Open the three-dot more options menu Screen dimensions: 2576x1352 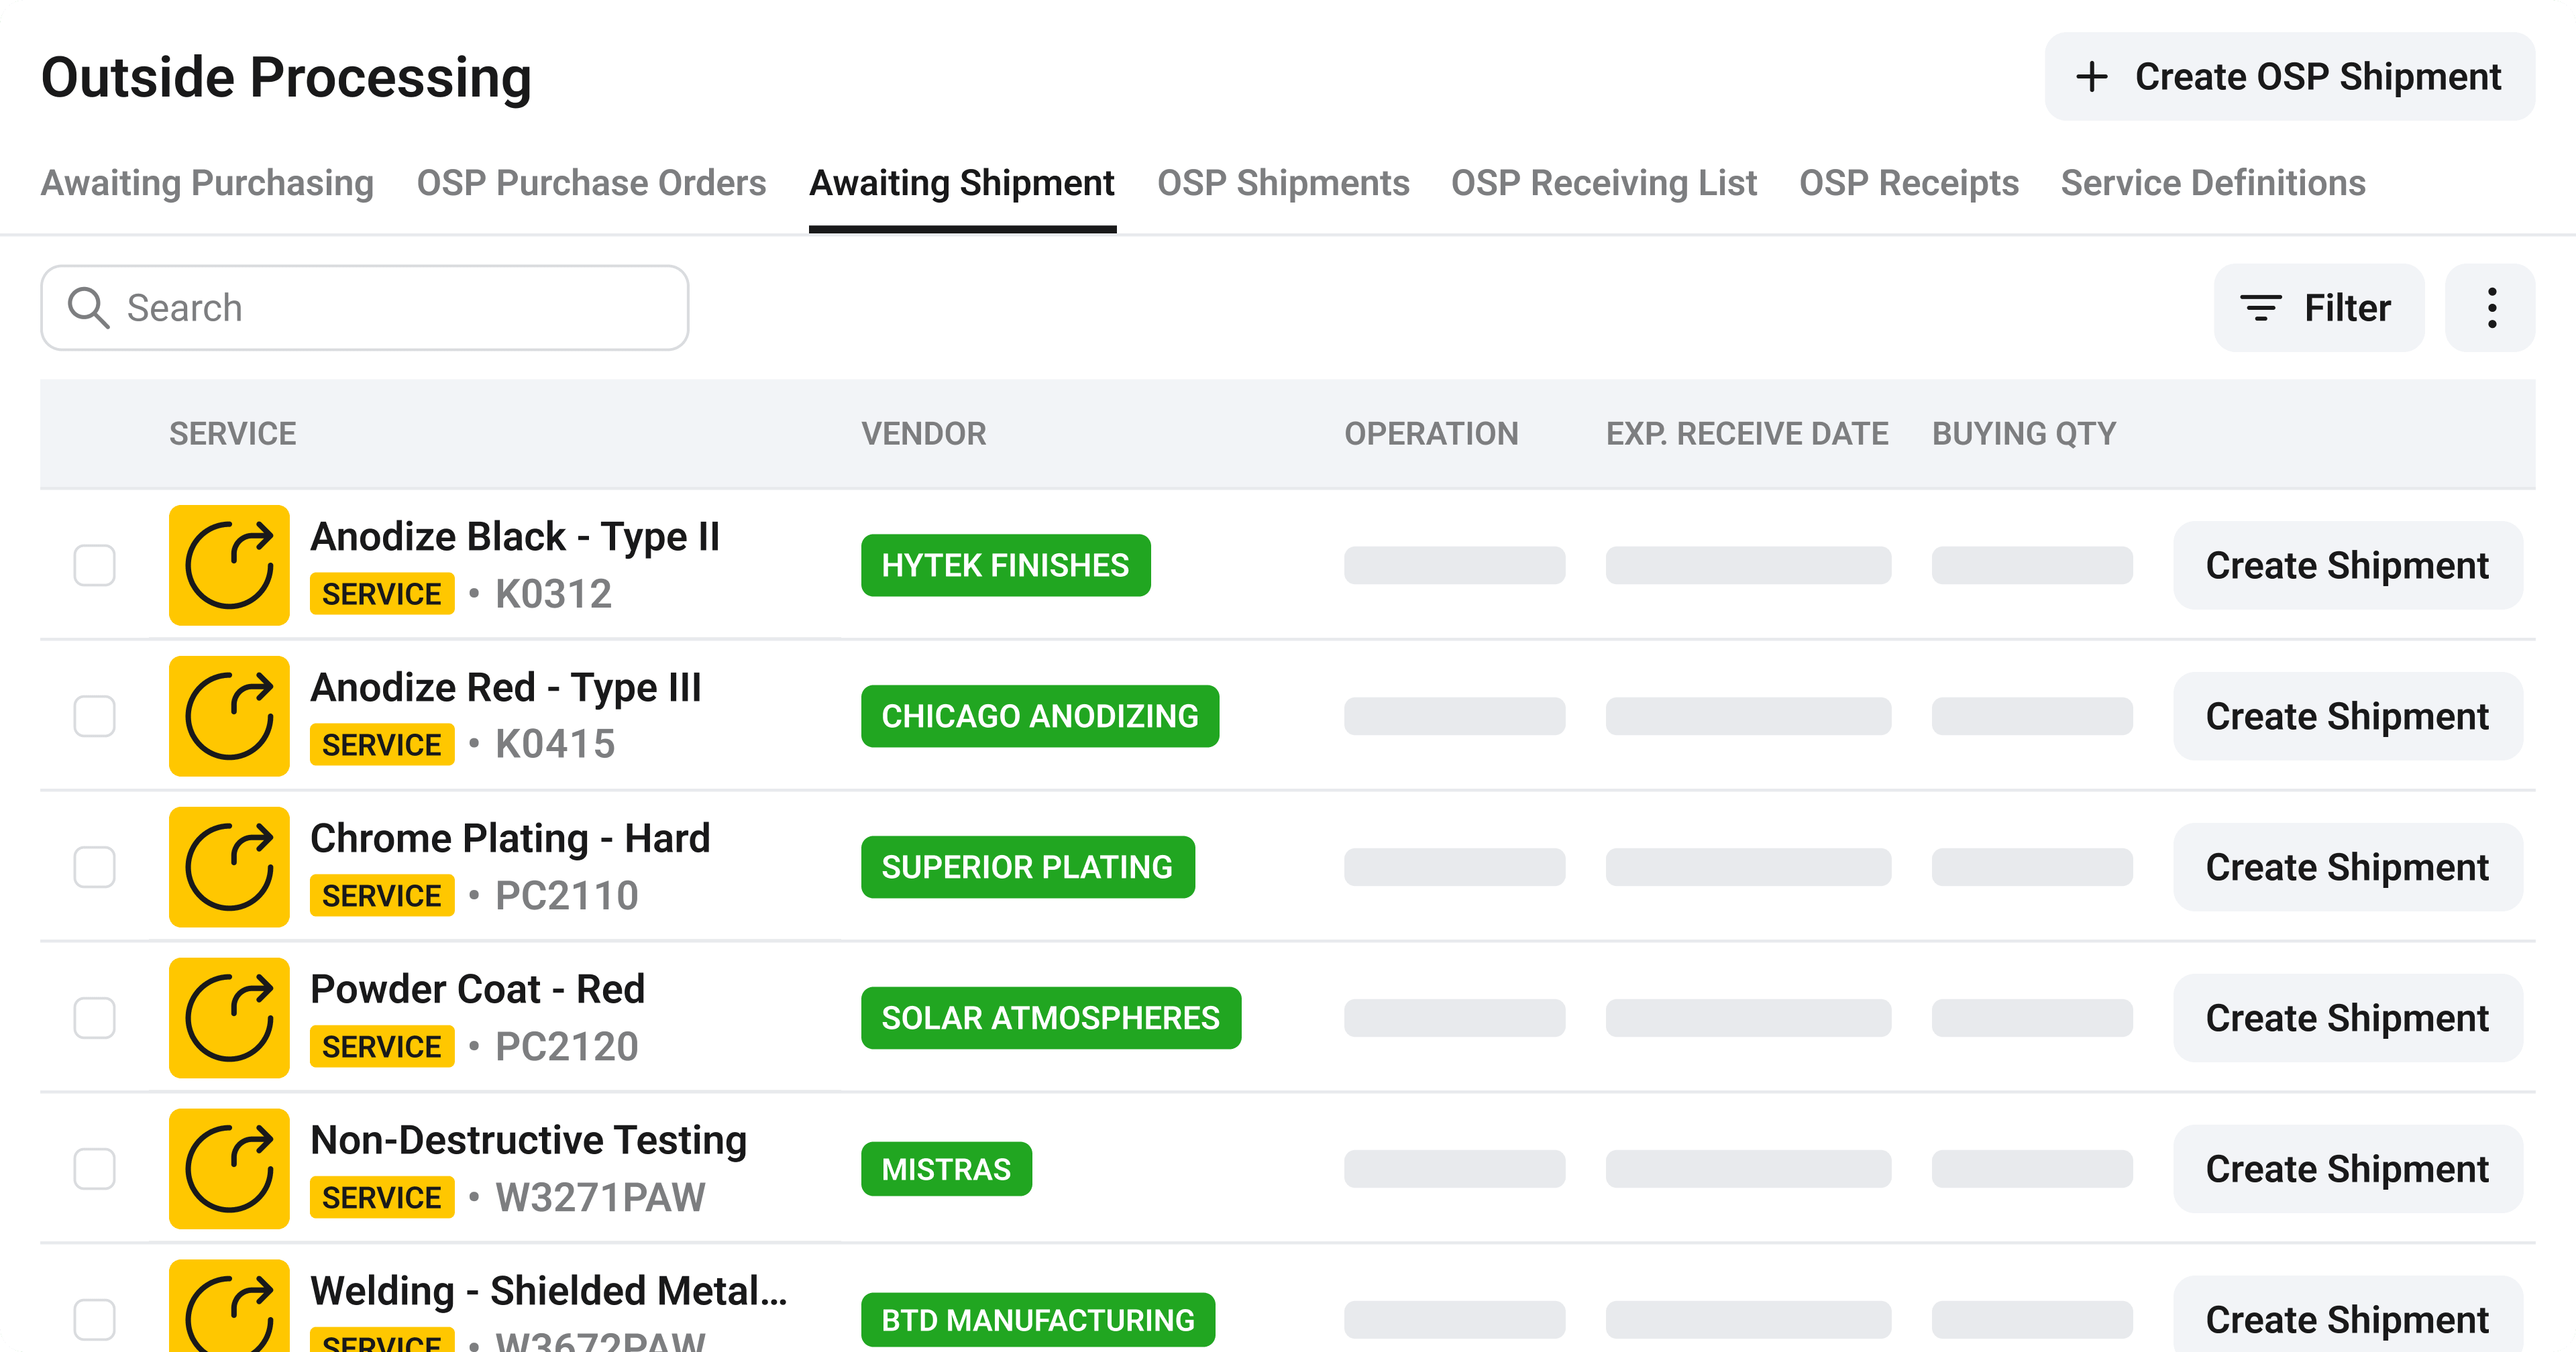[x=2491, y=308]
